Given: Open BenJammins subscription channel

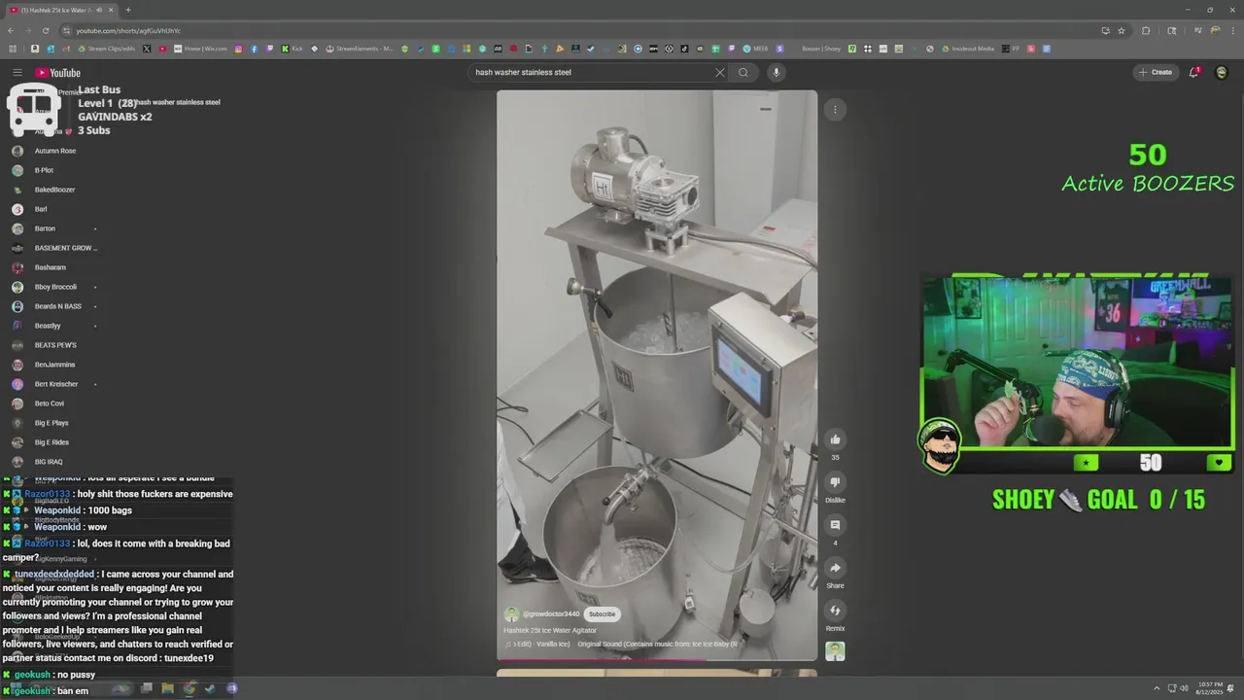Looking at the screenshot, I should [x=54, y=365].
